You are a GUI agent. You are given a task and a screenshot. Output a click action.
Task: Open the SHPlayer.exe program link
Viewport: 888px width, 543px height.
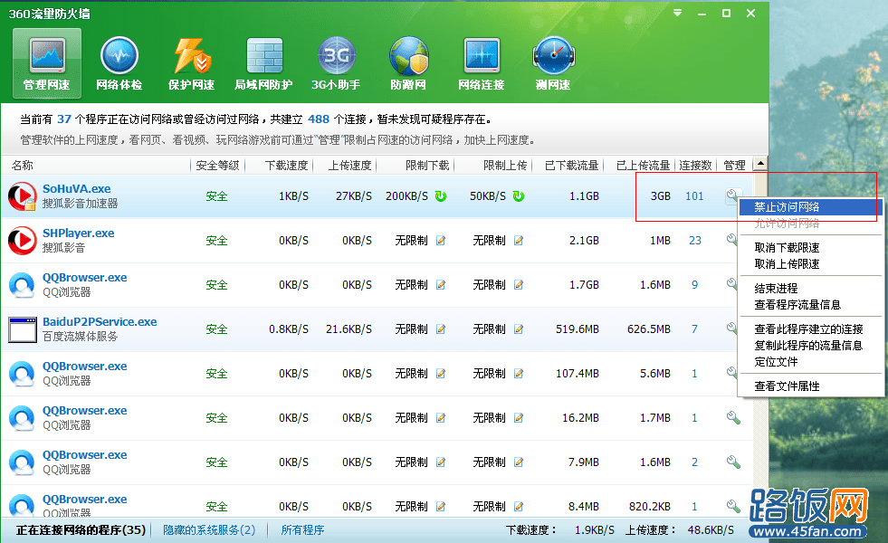(x=78, y=233)
